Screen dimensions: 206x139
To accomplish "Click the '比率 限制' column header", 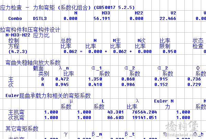I will [165, 43].
